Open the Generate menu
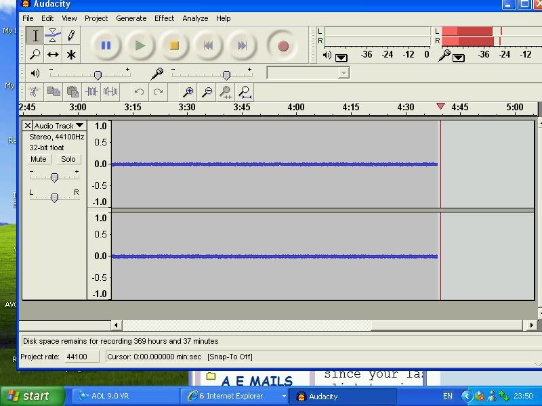Image resolution: width=542 pixels, height=406 pixels. pos(130,18)
